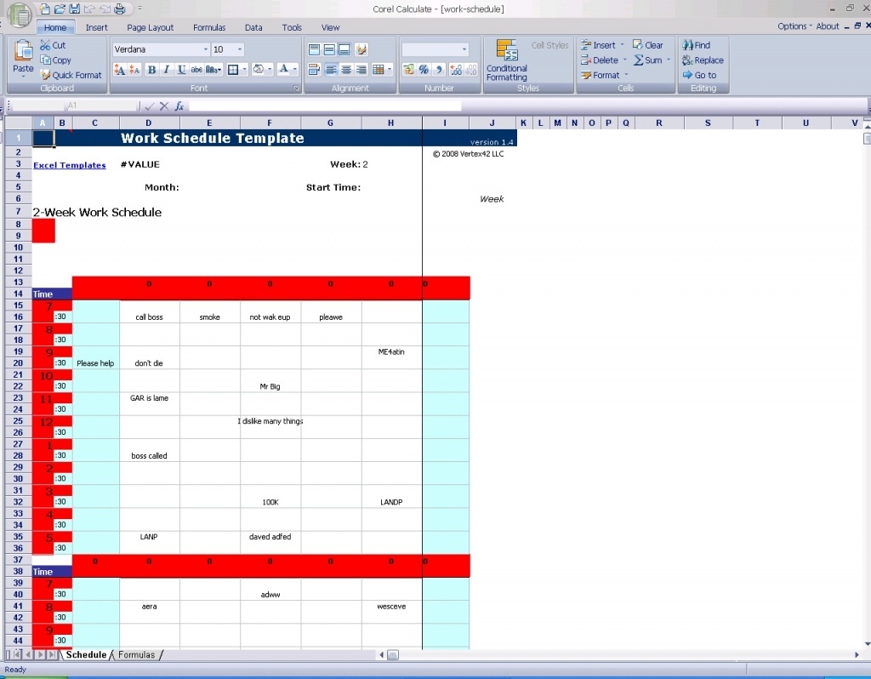Select the percent style icon in Number group
This screenshot has height=679, width=871.
coord(423,69)
